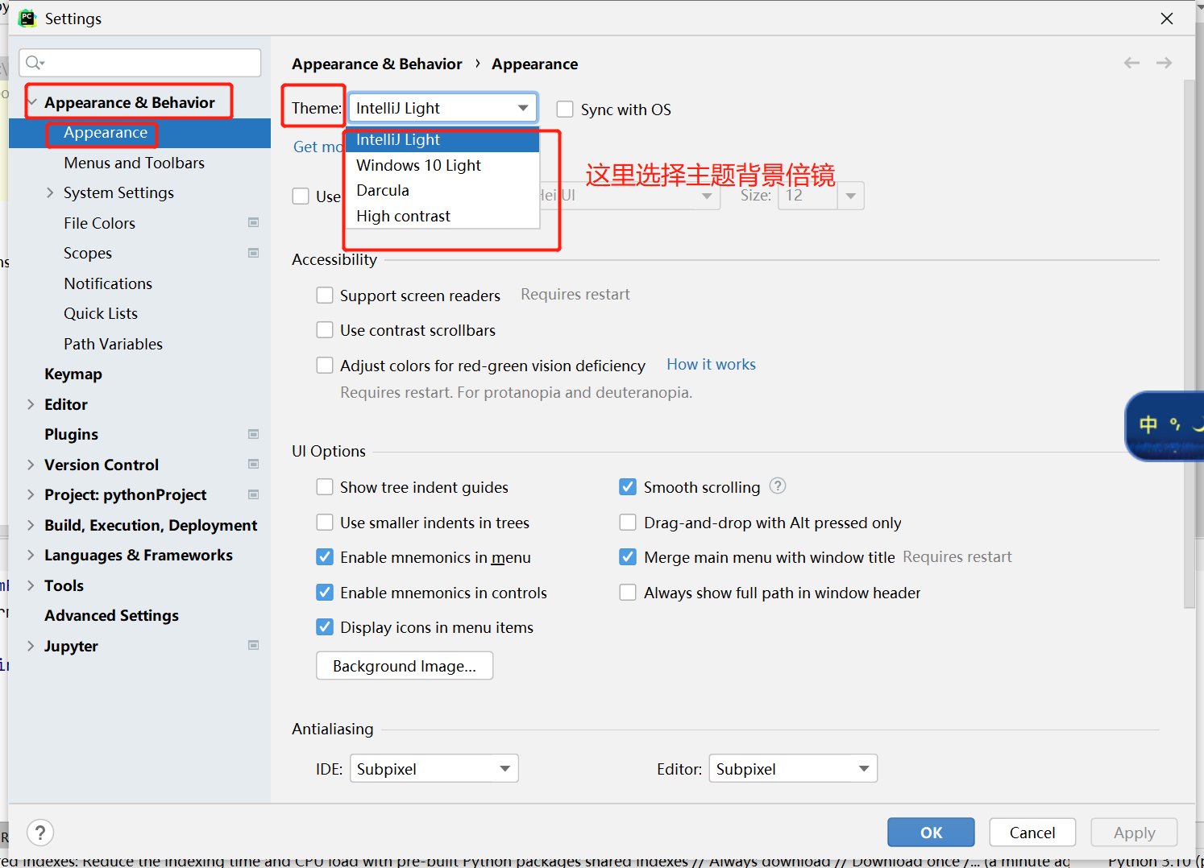1204x868 pixels.
Task: Open Quick Lists settings page
Action: (101, 313)
